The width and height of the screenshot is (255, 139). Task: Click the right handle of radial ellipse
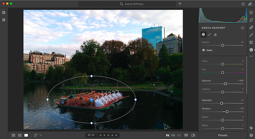click(135, 100)
